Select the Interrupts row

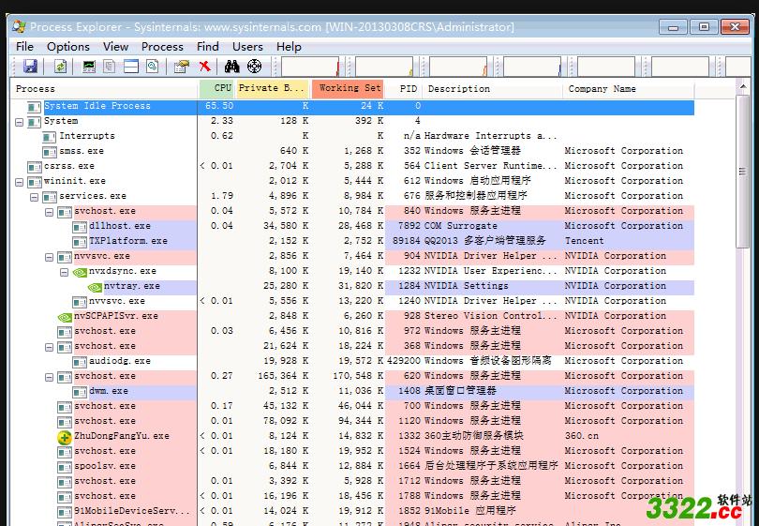coord(352,136)
